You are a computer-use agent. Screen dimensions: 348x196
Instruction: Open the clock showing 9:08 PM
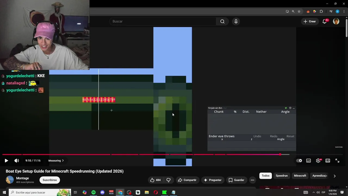click(333, 192)
